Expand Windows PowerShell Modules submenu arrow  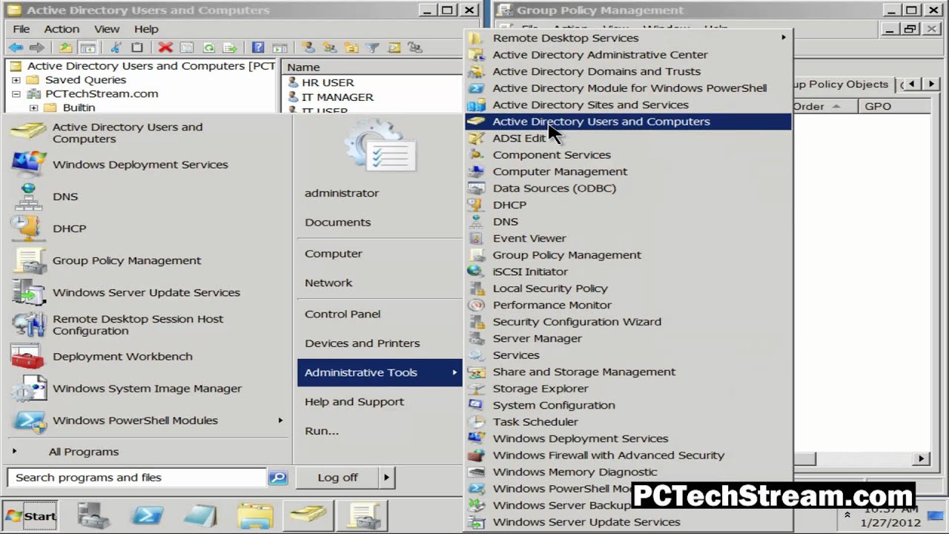[x=280, y=421]
